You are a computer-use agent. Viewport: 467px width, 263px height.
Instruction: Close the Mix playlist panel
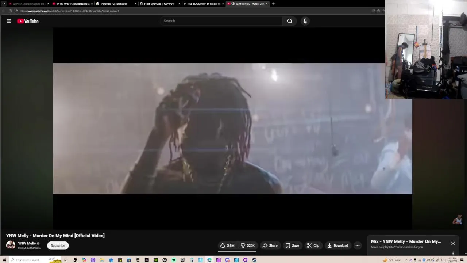pos(453,243)
